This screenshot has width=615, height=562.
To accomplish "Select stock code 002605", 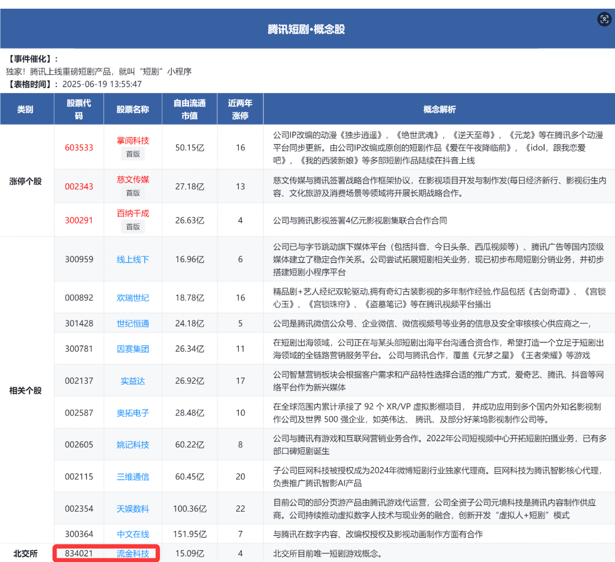I will [79, 445].
